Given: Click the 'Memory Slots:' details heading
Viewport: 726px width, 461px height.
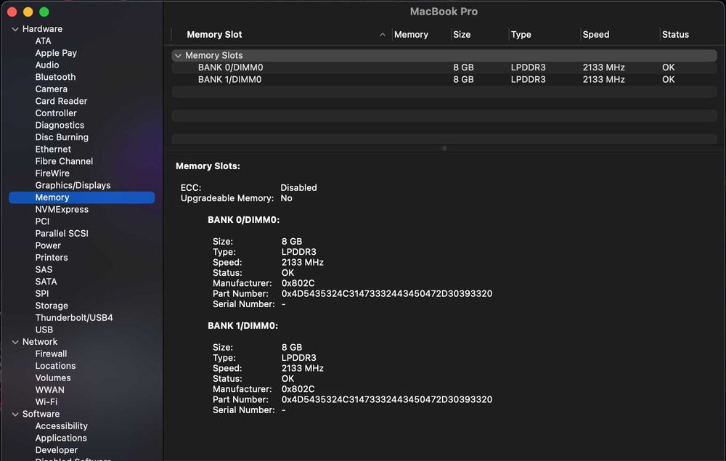Looking at the screenshot, I should tap(208, 166).
